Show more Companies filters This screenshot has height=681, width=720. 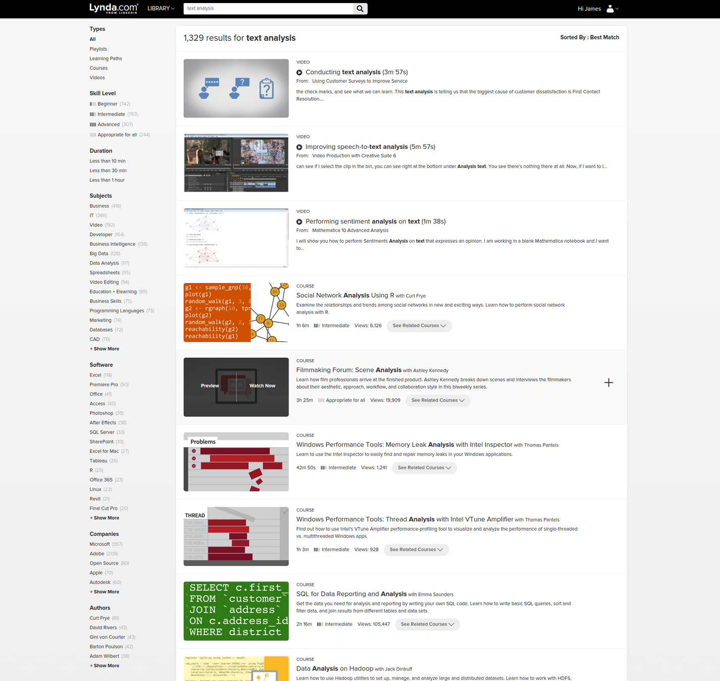pyautogui.click(x=104, y=592)
